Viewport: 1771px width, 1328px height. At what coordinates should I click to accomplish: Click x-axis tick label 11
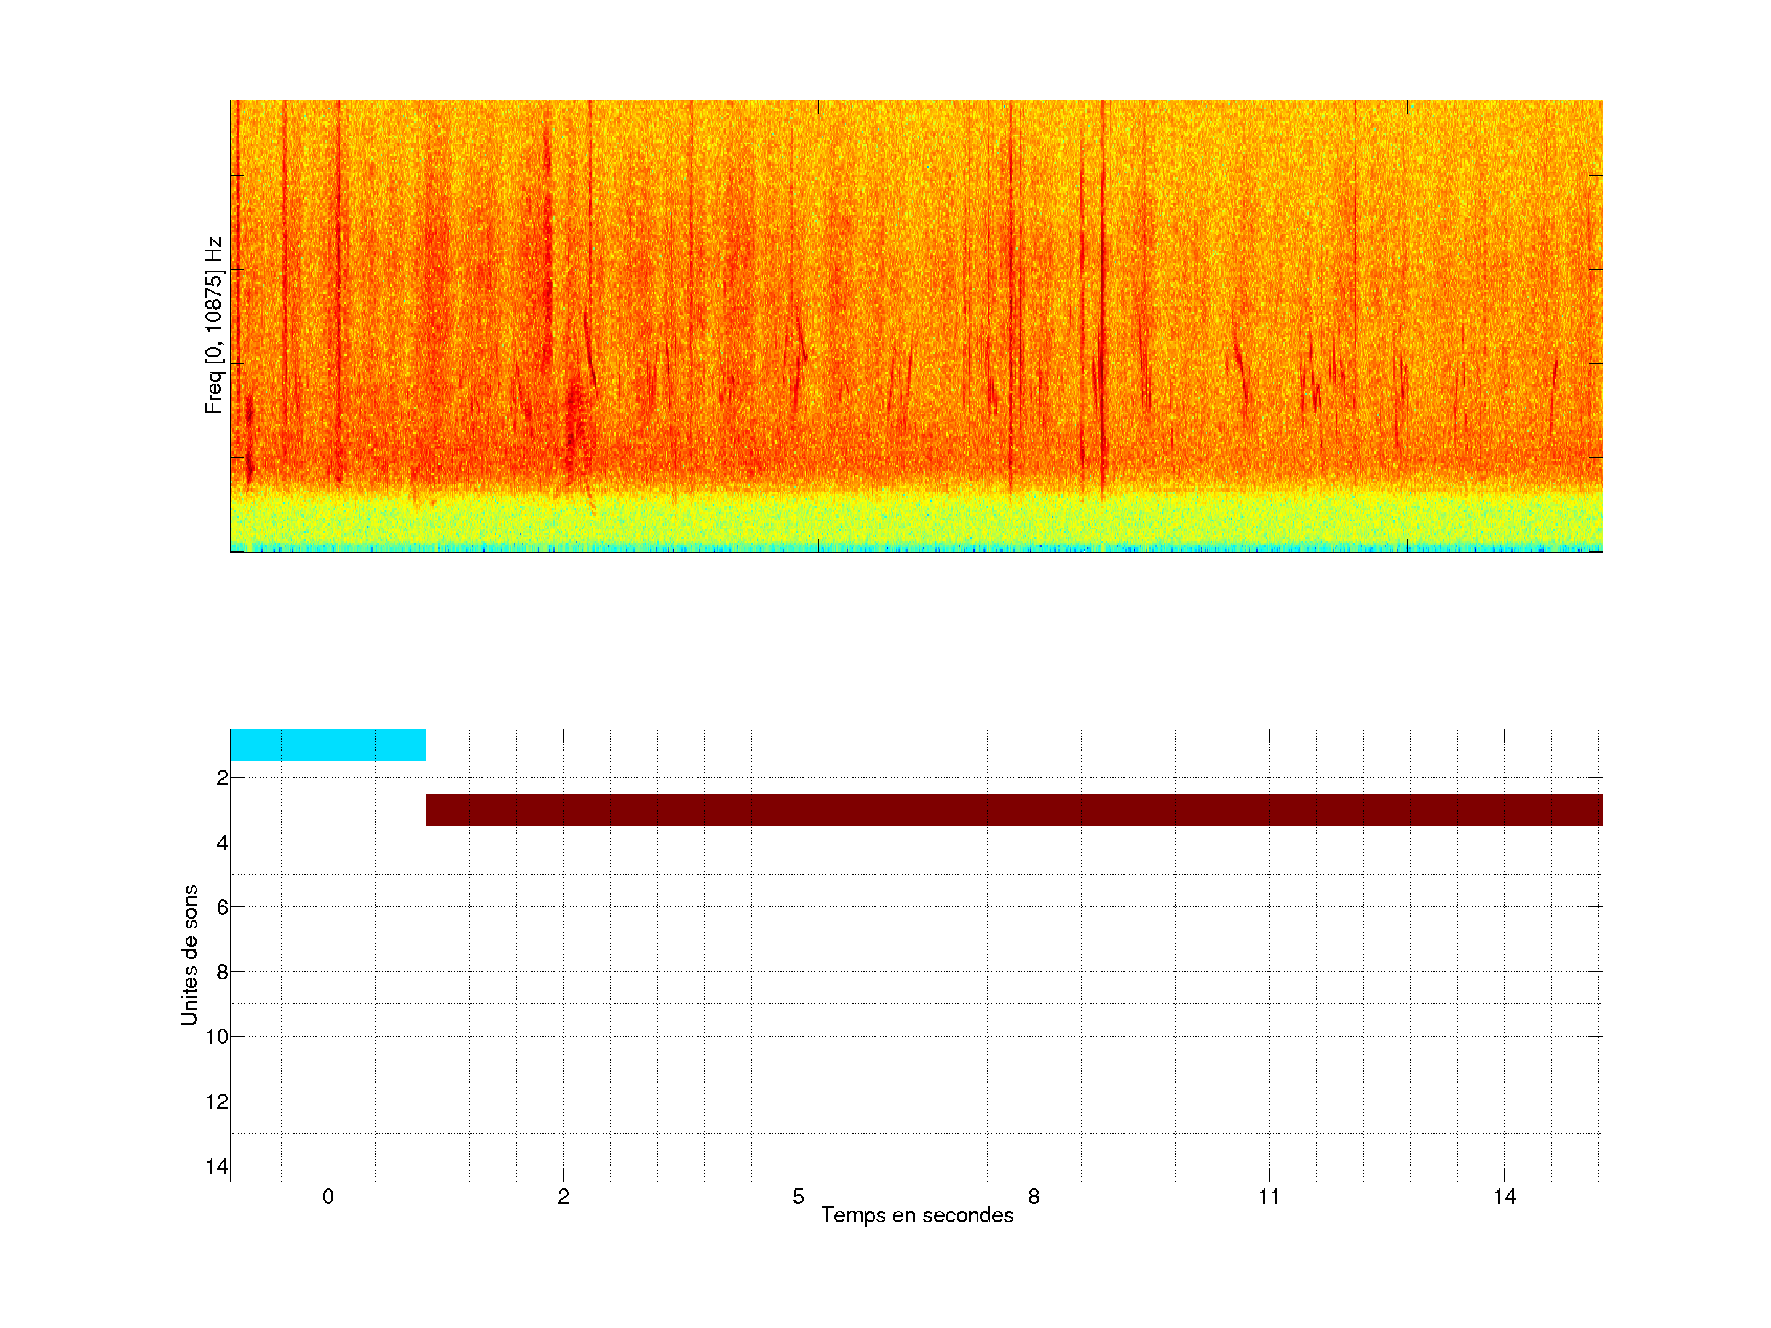tap(1269, 1196)
